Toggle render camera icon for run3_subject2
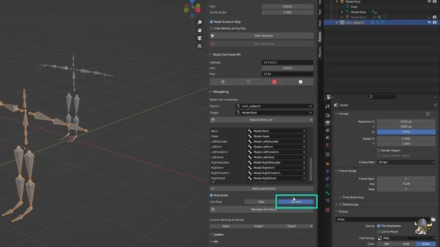The image size is (440, 247). [434, 23]
